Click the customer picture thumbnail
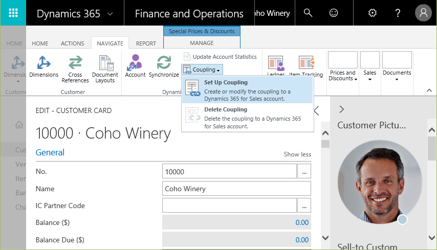 (x=380, y=182)
